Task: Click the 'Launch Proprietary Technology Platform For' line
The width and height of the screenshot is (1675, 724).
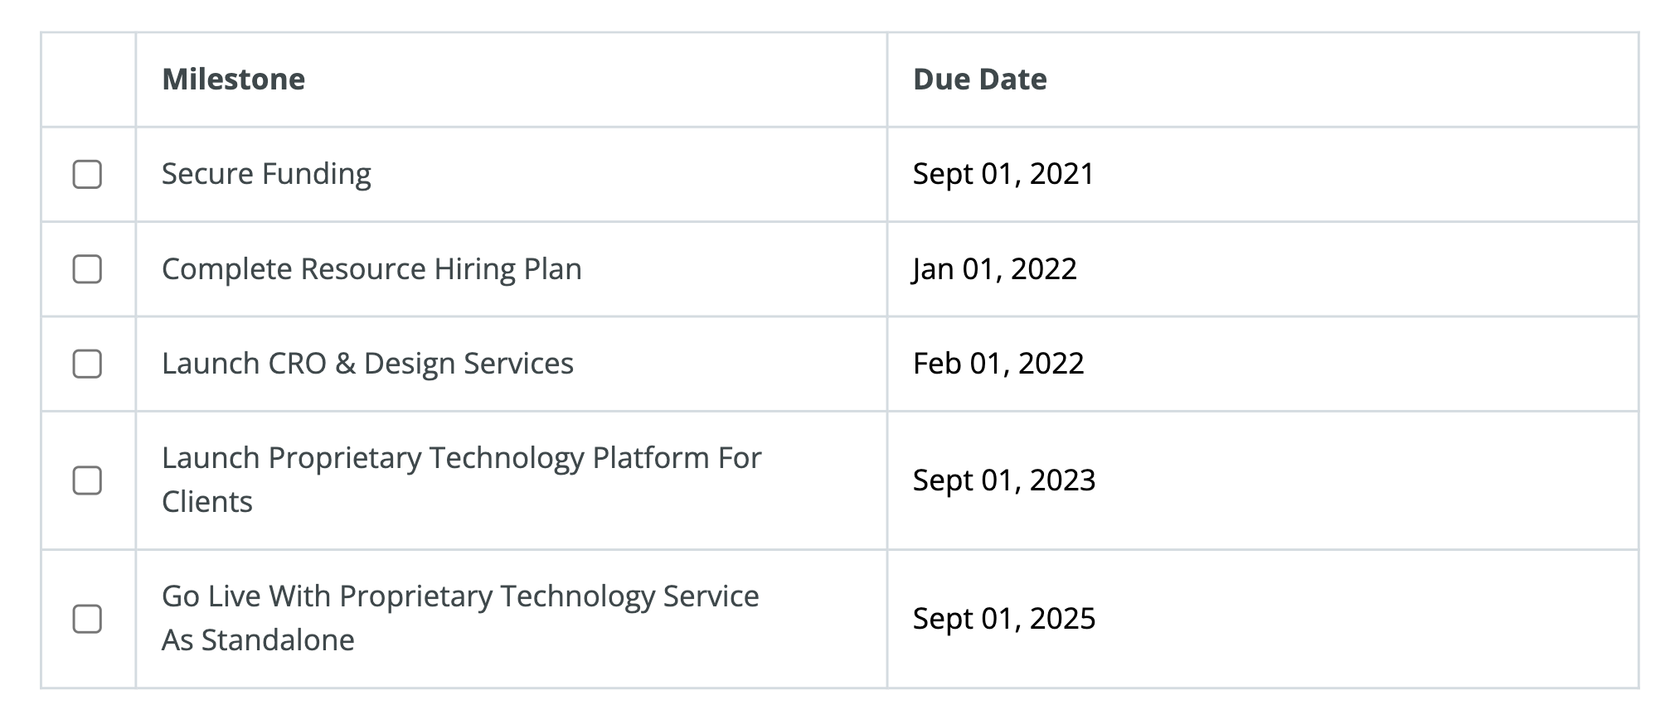Action: [x=461, y=458]
